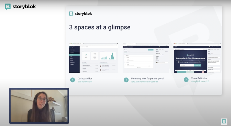Select highlighted teal sidebar item in dashboard screenshot

(x=75, y=55)
